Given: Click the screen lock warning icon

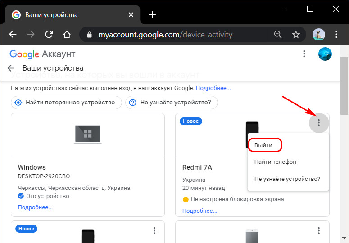Looking at the screenshot, I should pyautogui.click(x=186, y=199).
